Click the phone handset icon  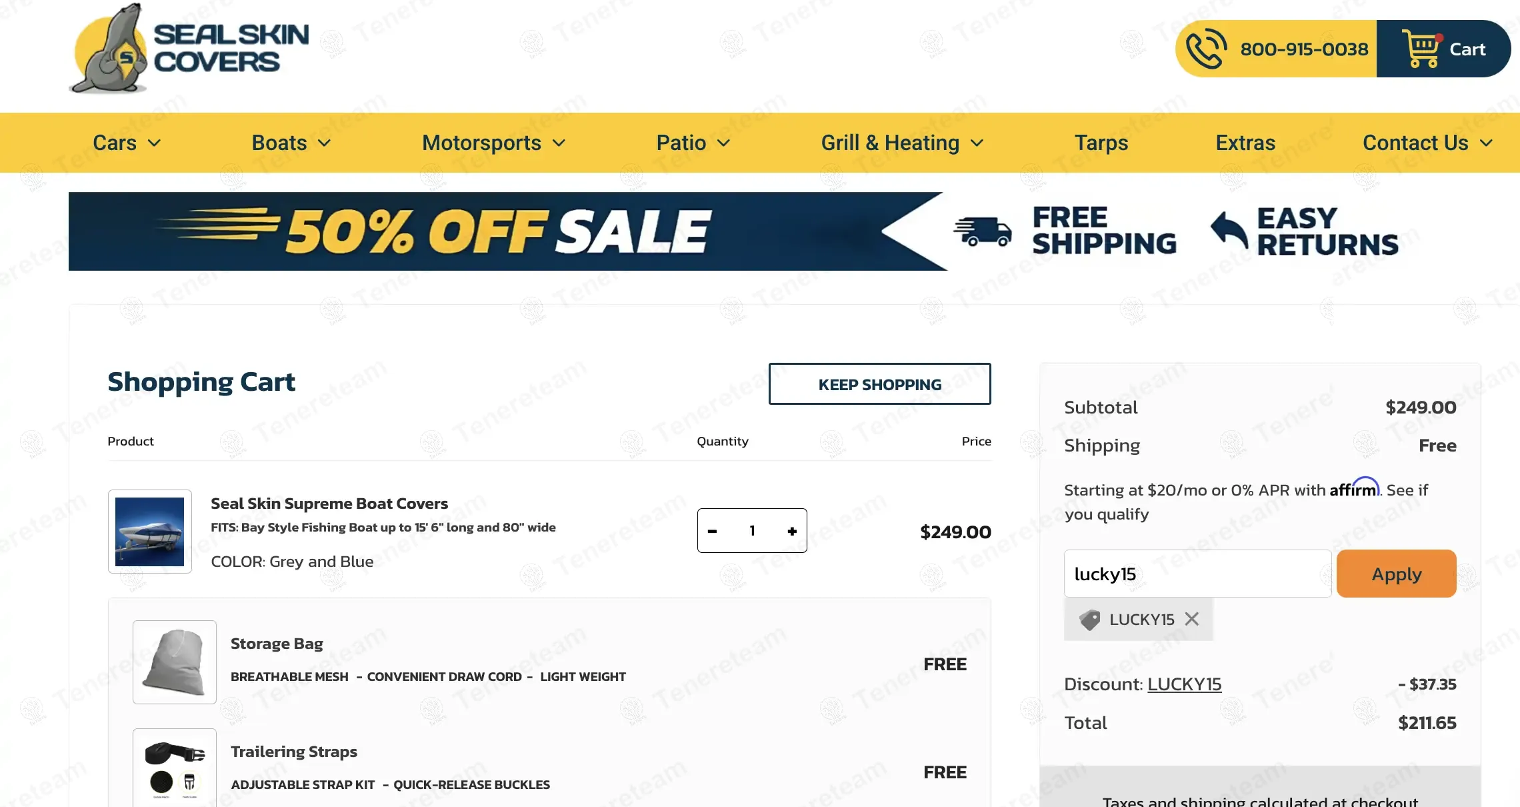pyautogui.click(x=1205, y=49)
